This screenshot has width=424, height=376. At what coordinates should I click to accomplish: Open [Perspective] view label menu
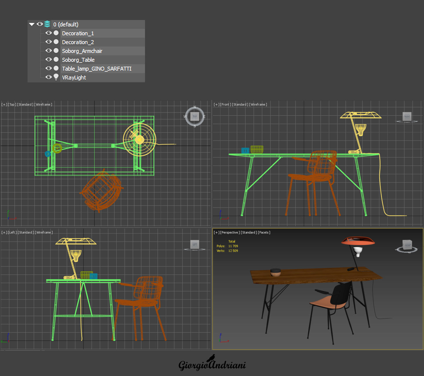tap(230, 232)
